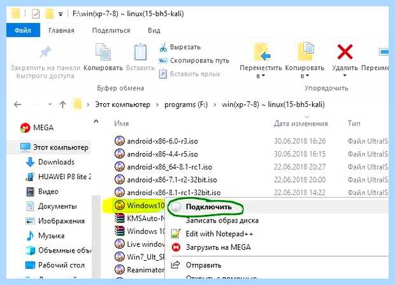Select the highlighted Windows10 iso file

[x=146, y=205]
